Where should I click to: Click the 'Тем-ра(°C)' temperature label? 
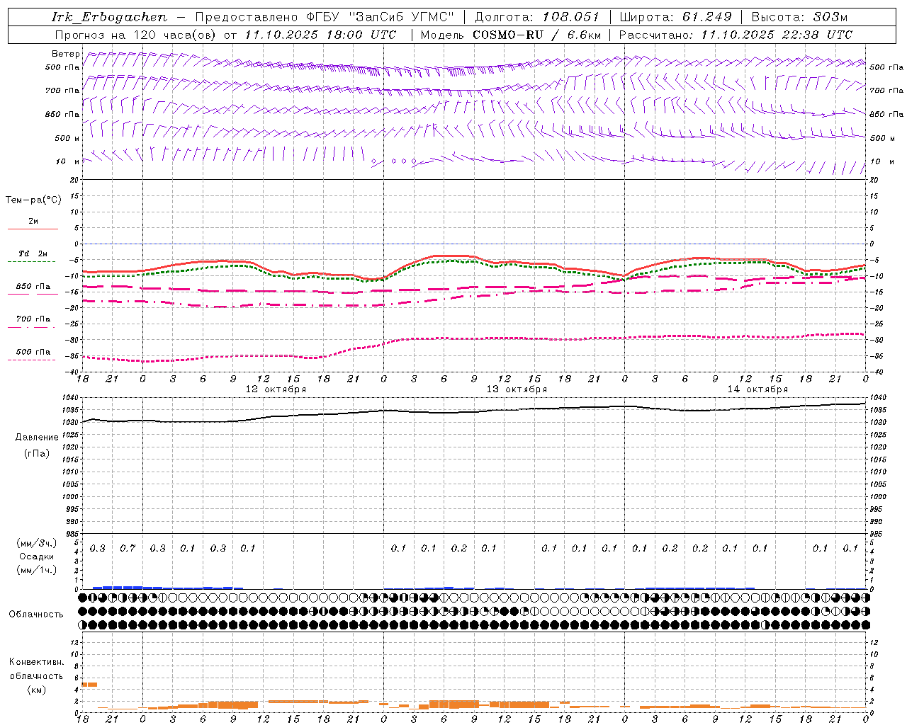pos(33,200)
